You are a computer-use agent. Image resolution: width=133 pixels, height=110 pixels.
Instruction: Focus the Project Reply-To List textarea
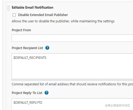[x=72, y=104]
